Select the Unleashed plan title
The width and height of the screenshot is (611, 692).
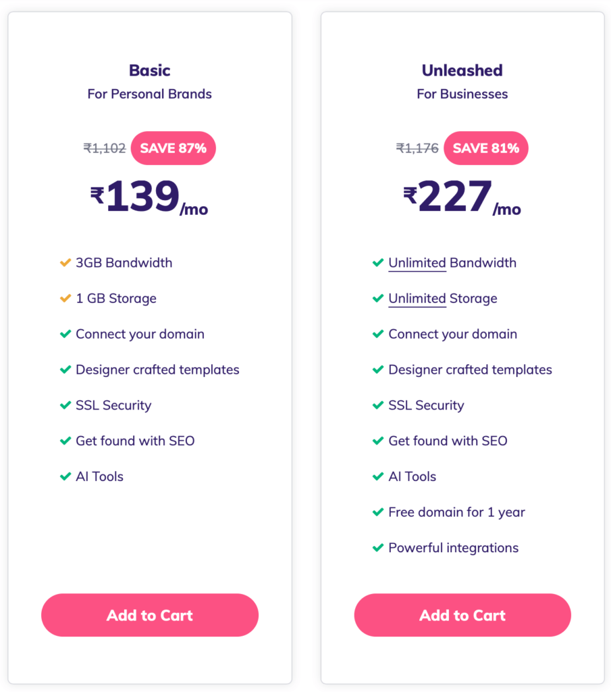462,70
